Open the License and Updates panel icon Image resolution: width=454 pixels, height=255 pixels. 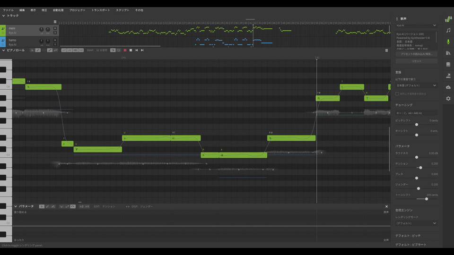click(x=448, y=64)
